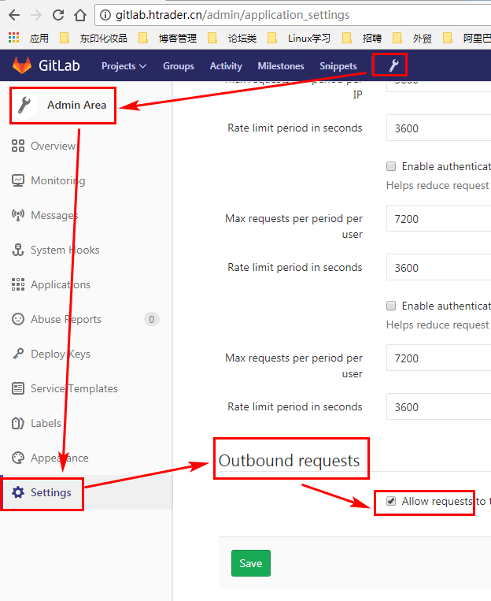Image resolution: width=491 pixels, height=601 pixels.
Task: Click the first Rate limit period input field
Action: pos(438,128)
